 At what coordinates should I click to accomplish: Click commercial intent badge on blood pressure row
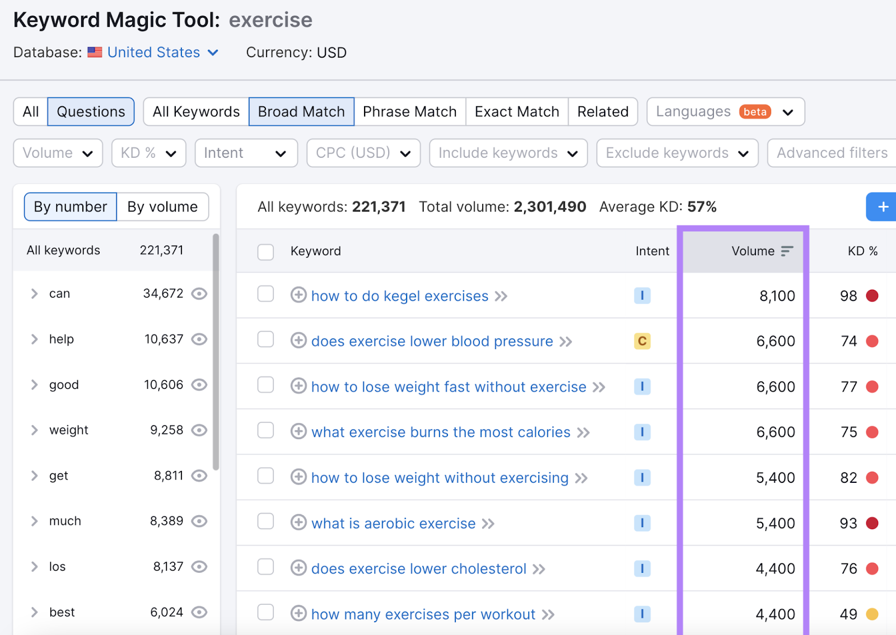pyautogui.click(x=642, y=341)
